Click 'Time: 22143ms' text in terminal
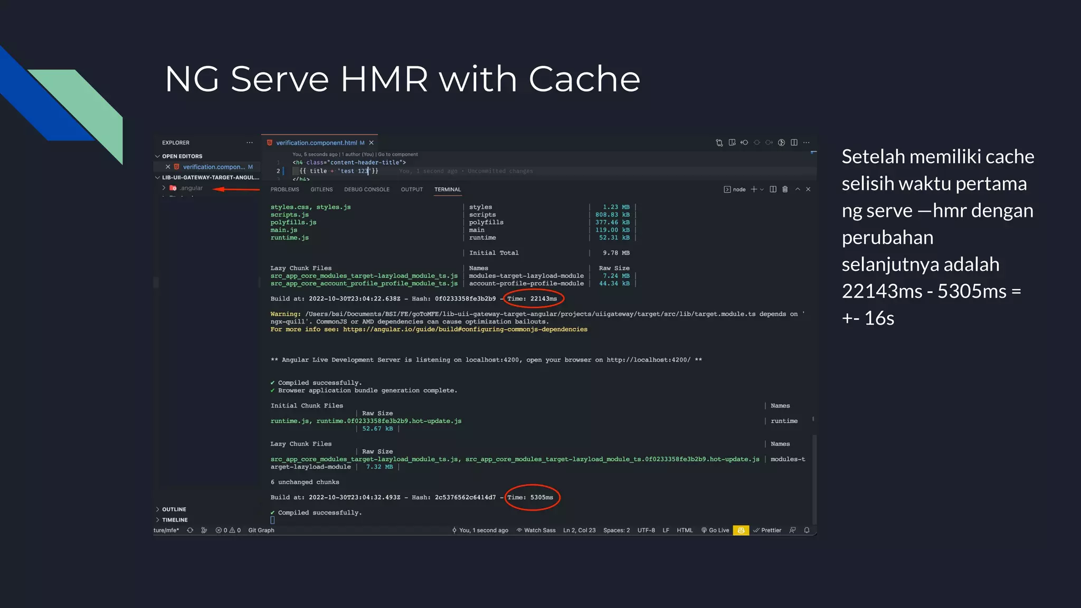 [x=532, y=299]
